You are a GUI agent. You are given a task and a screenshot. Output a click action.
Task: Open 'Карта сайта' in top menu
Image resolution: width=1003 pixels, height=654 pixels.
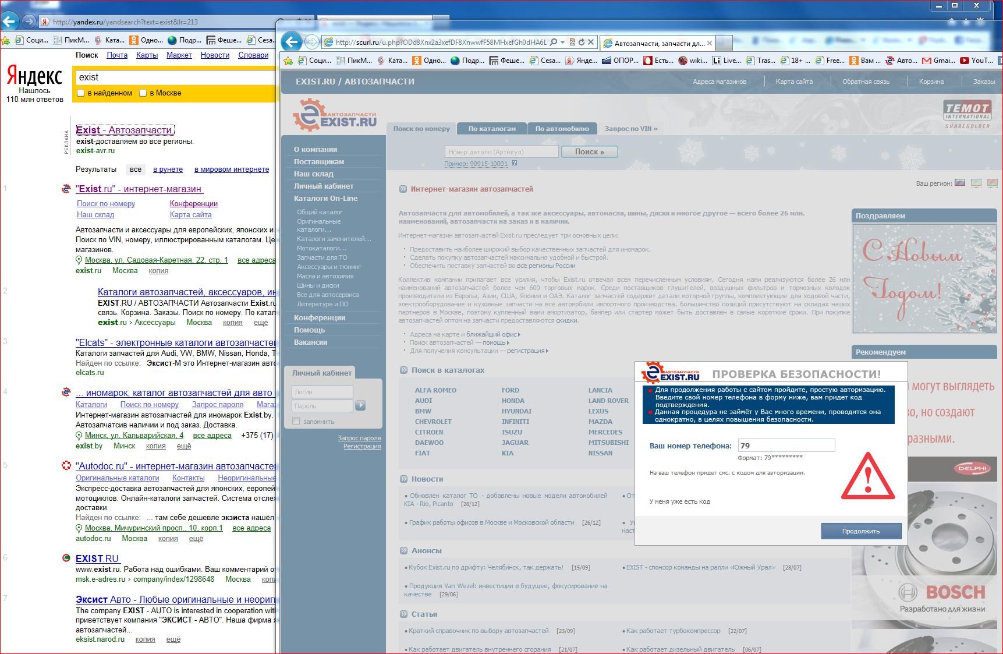coord(794,82)
